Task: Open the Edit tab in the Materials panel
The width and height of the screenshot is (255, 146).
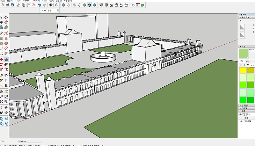Action: (x=247, y=61)
